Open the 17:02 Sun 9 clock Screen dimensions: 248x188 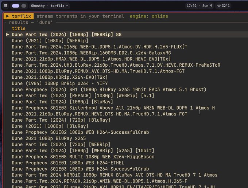tap(199, 6)
